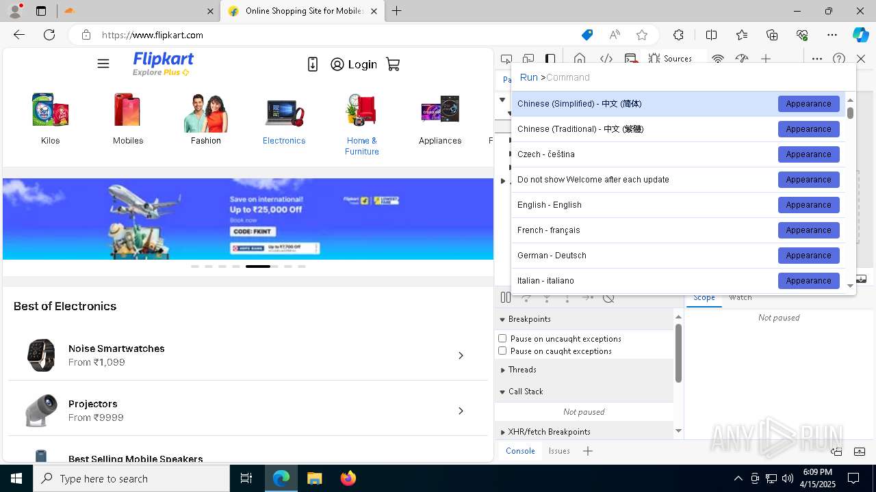This screenshot has width=876, height=492.
Task: Toggle the DevTools activity bar dock icon
Action: (x=550, y=59)
